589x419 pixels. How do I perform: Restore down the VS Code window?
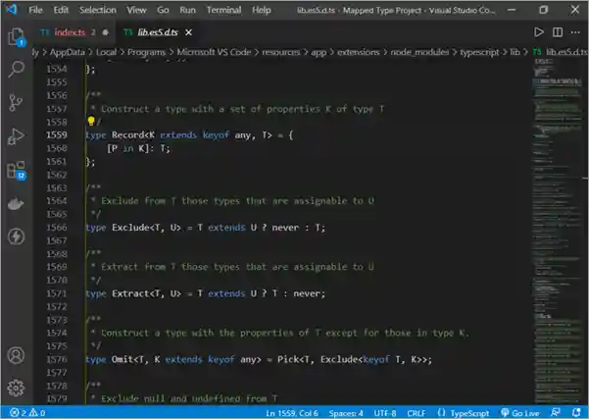[543, 10]
